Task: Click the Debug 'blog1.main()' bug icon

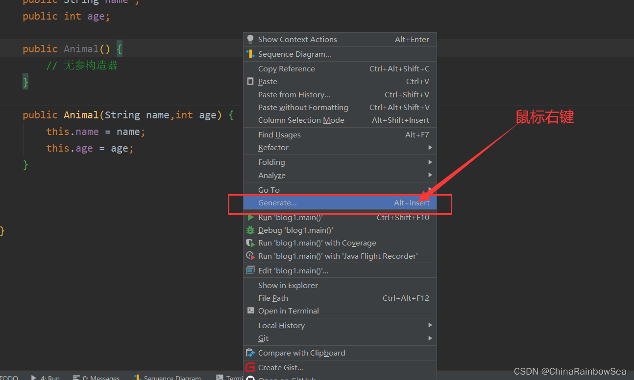Action: tap(250, 230)
